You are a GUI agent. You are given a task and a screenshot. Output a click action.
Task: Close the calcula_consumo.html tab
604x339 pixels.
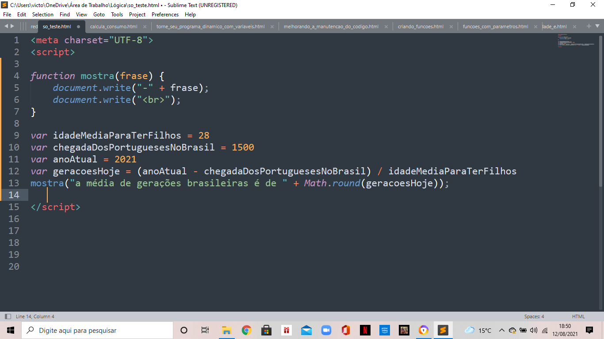point(145,26)
